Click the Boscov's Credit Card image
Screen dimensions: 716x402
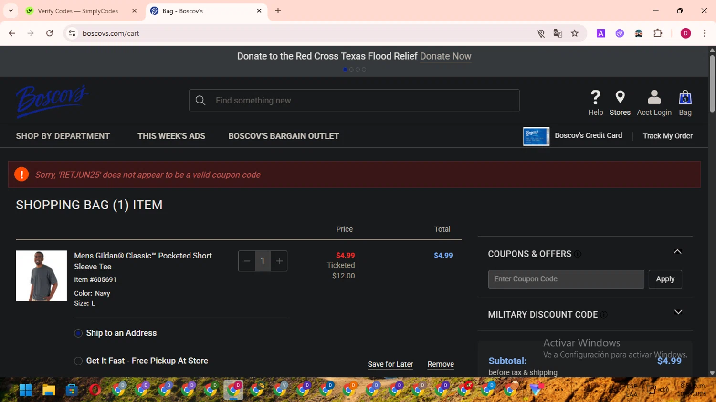coord(536,136)
